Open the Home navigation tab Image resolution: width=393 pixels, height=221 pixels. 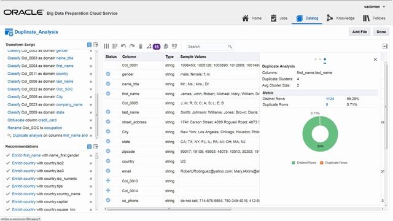252,18
